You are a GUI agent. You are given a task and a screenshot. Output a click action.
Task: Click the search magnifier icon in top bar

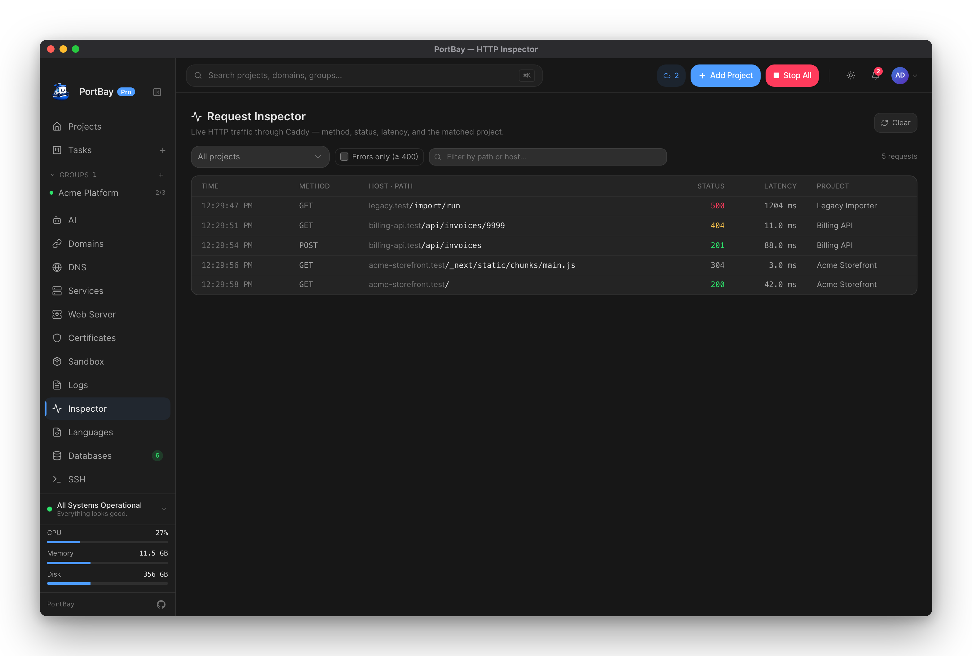click(198, 76)
